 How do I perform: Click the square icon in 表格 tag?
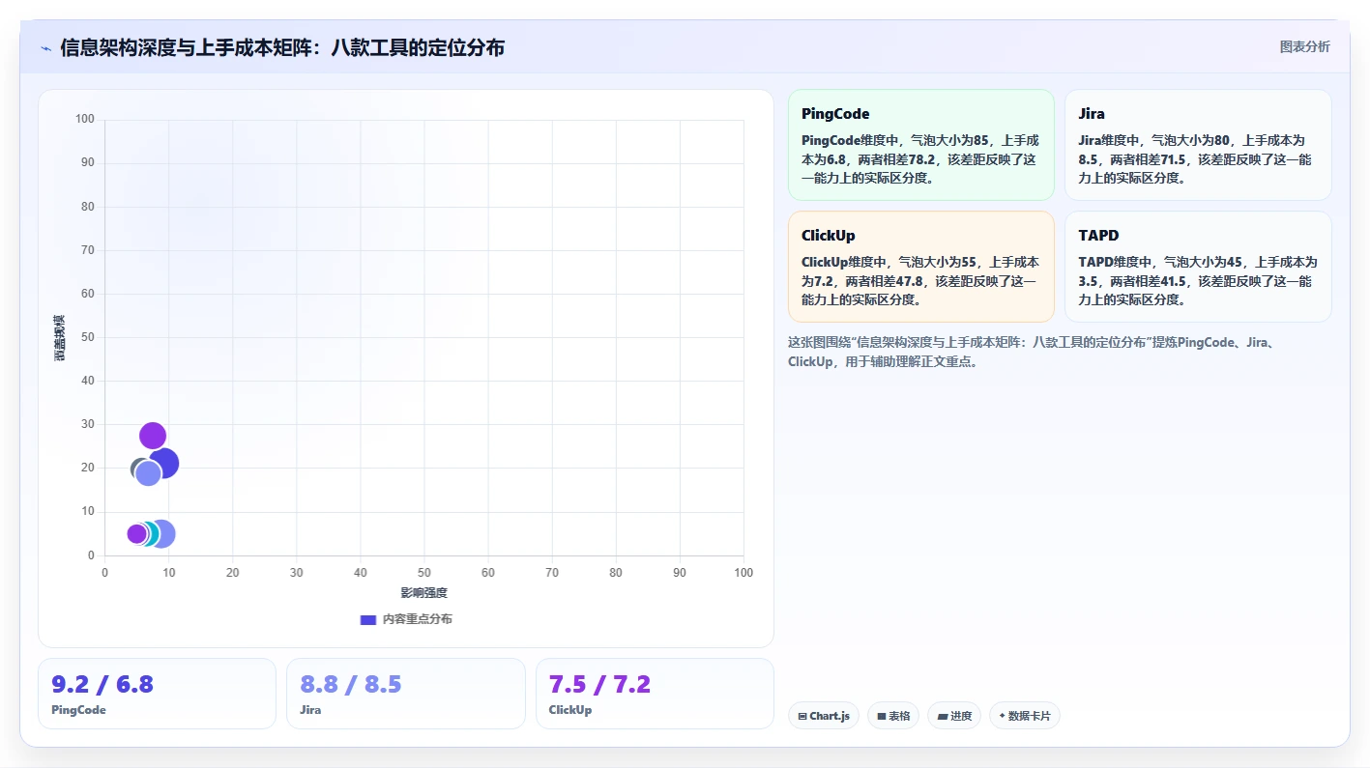click(882, 717)
